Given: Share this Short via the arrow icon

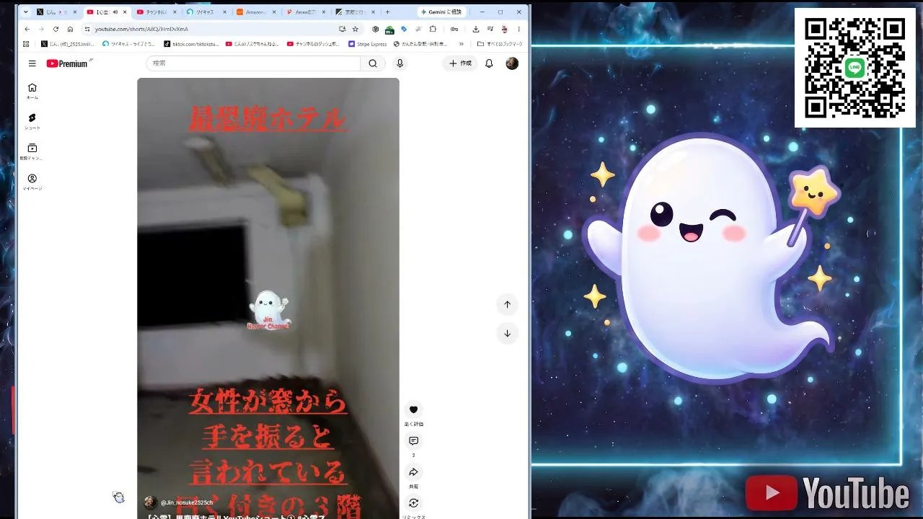Looking at the screenshot, I should click(413, 472).
